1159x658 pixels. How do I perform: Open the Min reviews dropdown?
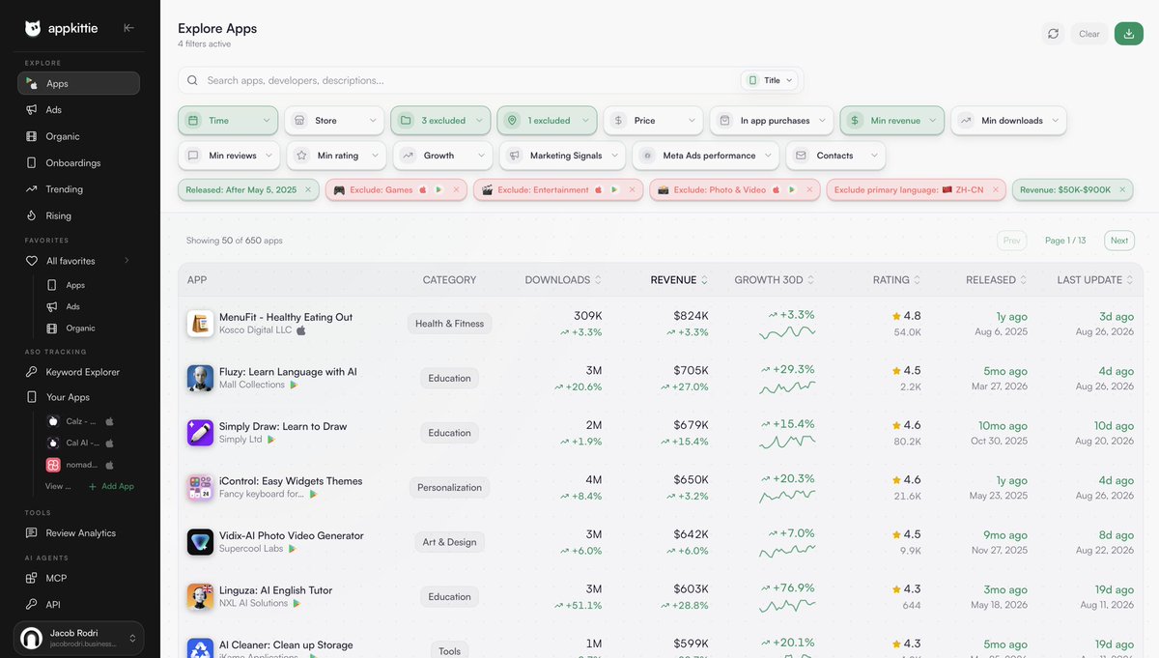pyautogui.click(x=229, y=156)
